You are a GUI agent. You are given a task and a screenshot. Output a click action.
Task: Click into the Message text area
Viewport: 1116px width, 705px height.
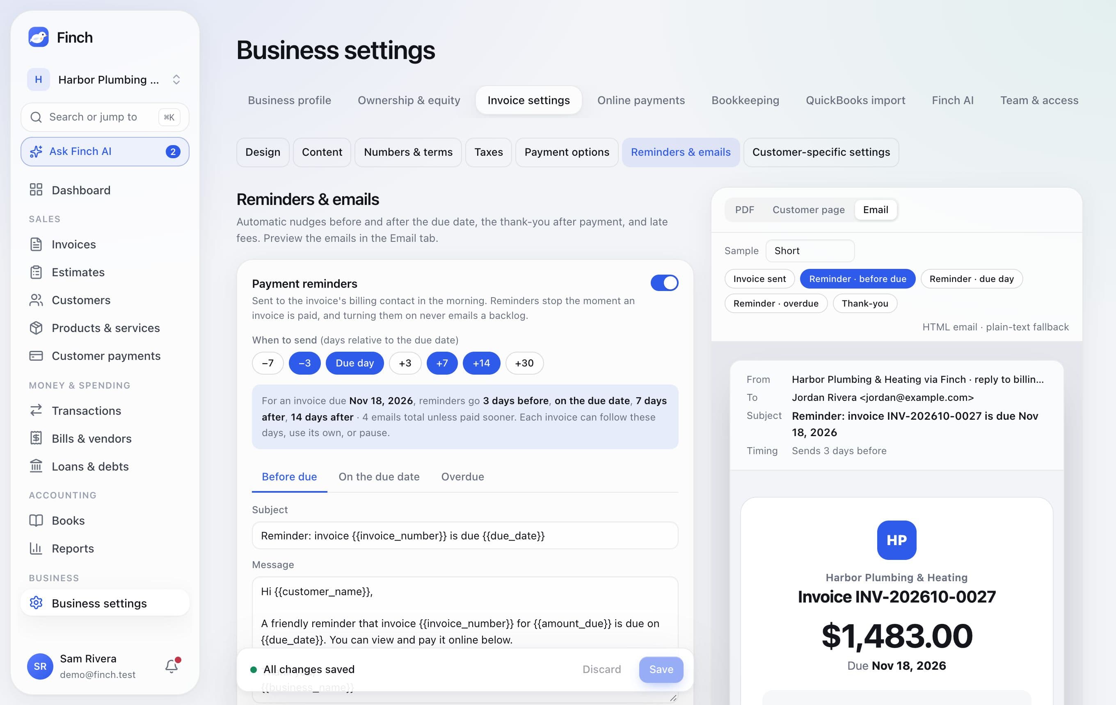(x=465, y=639)
